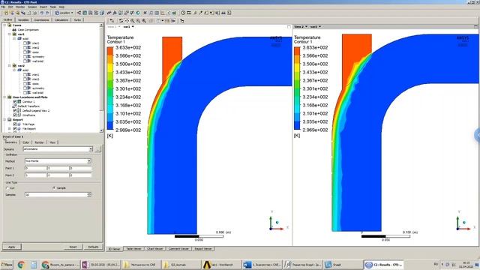
Task: Click the Redo arrow in the main toolbar
Action: point(47,13)
